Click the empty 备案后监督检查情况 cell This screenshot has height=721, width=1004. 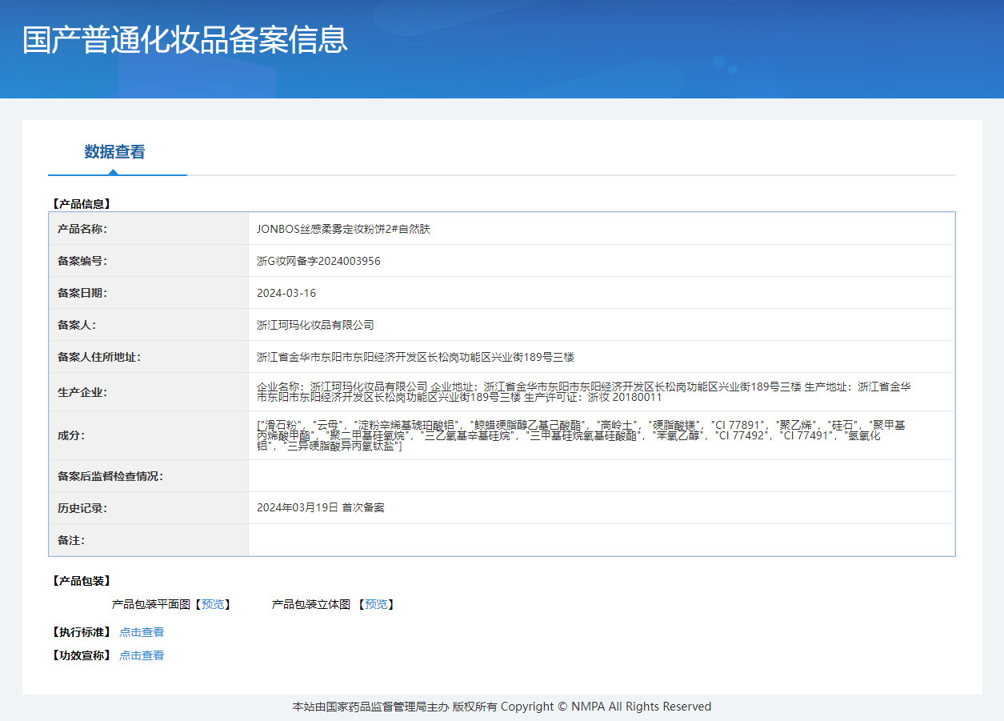coord(602,476)
